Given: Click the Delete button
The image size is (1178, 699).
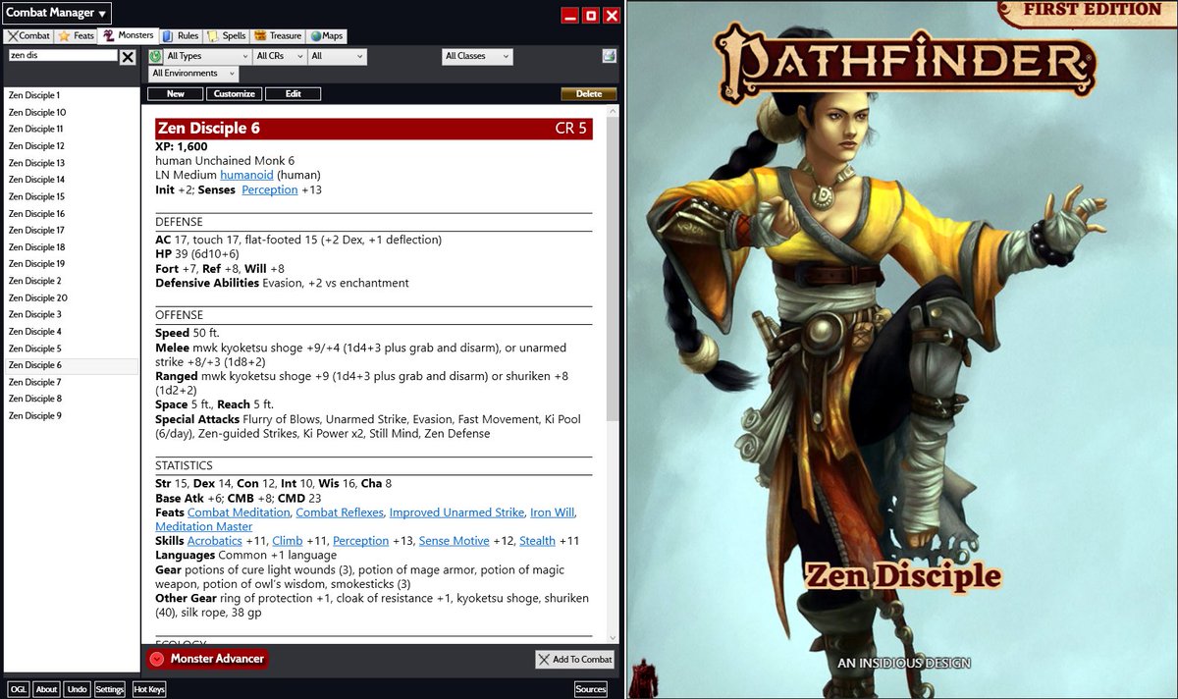Looking at the screenshot, I should 589,94.
